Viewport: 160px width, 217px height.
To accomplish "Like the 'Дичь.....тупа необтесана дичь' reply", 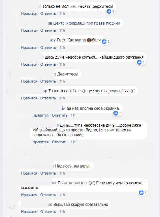I will pyautogui.click(x=40, y=142).
